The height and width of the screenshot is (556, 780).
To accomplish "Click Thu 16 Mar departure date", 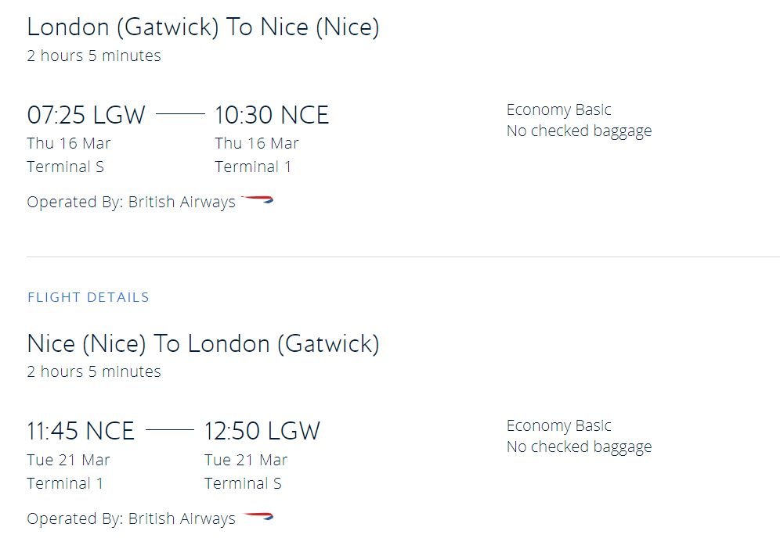I will (x=69, y=144).
